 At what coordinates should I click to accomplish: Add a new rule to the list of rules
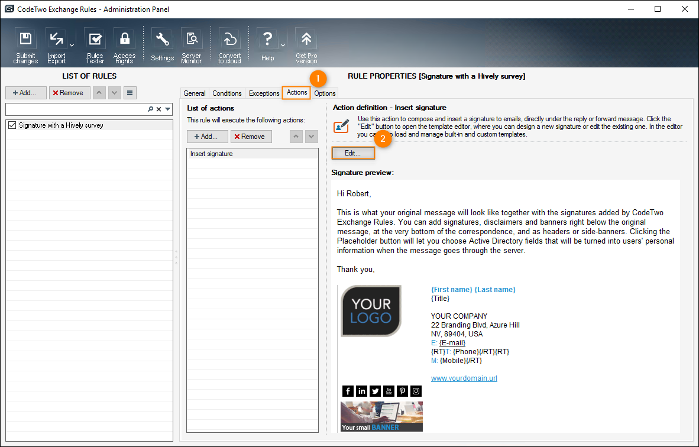click(26, 93)
